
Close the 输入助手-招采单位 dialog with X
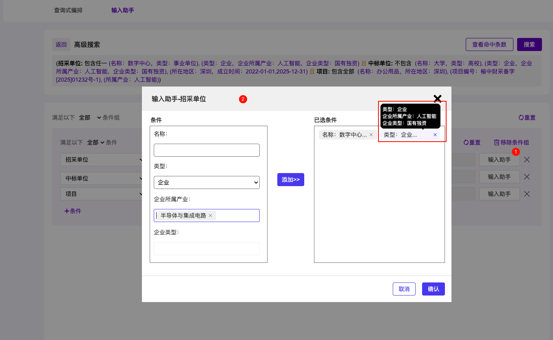438,98
